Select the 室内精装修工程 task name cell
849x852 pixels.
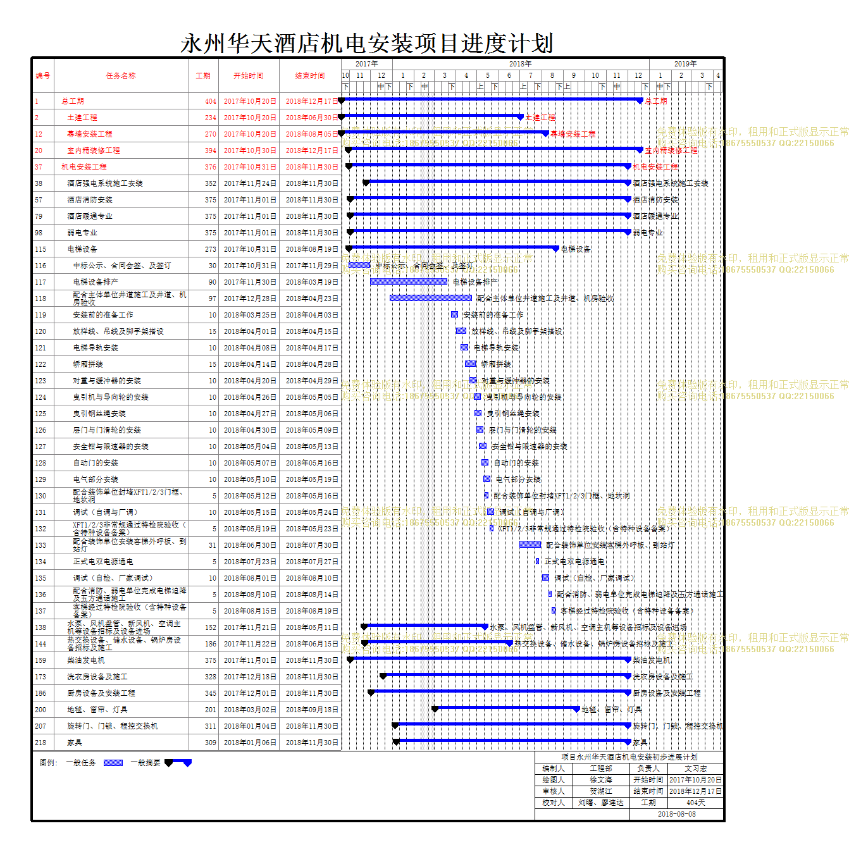(121, 151)
